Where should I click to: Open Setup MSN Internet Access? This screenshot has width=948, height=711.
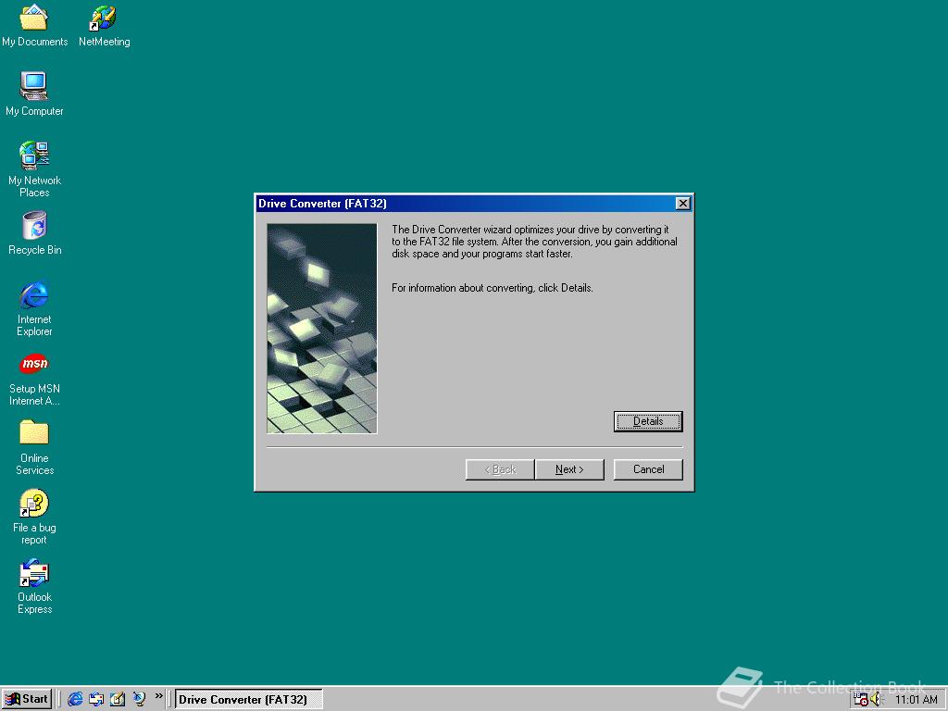pos(34,364)
